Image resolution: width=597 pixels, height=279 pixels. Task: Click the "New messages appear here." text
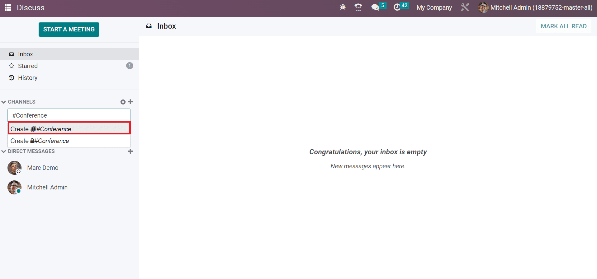point(368,166)
